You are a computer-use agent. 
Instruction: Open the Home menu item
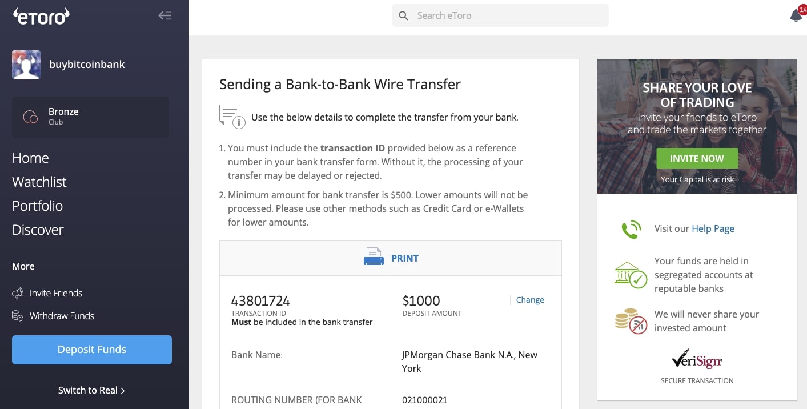coord(30,158)
